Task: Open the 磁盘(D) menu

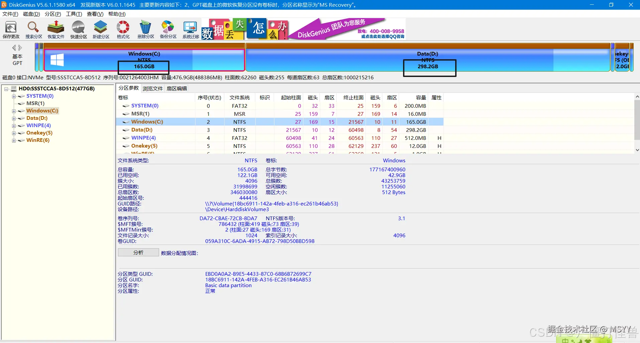Action: [31, 14]
